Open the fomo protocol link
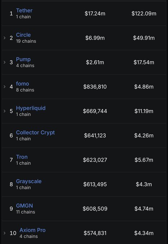Screen dimensions: 168x244 (22, 84)
